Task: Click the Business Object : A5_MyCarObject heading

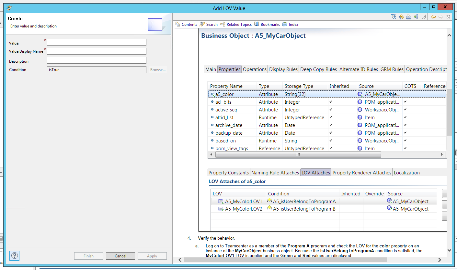Action: (x=253, y=36)
